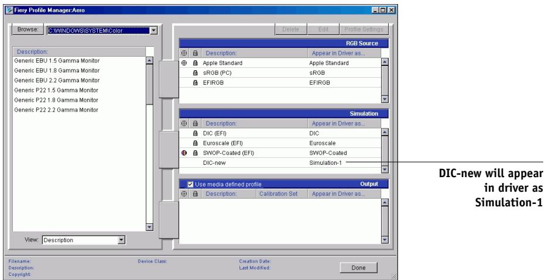Select the SWOP-Coated (EFI) simulation profile
Screen dimensions: 545x280
click(x=228, y=153)
